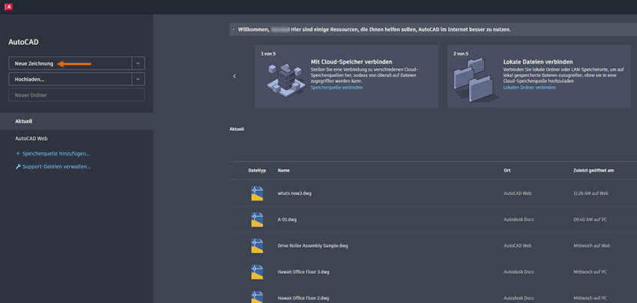
Task: Click the DWG icon for Drive Roller Assembly Sample.dwg
Action: point(257,246)
